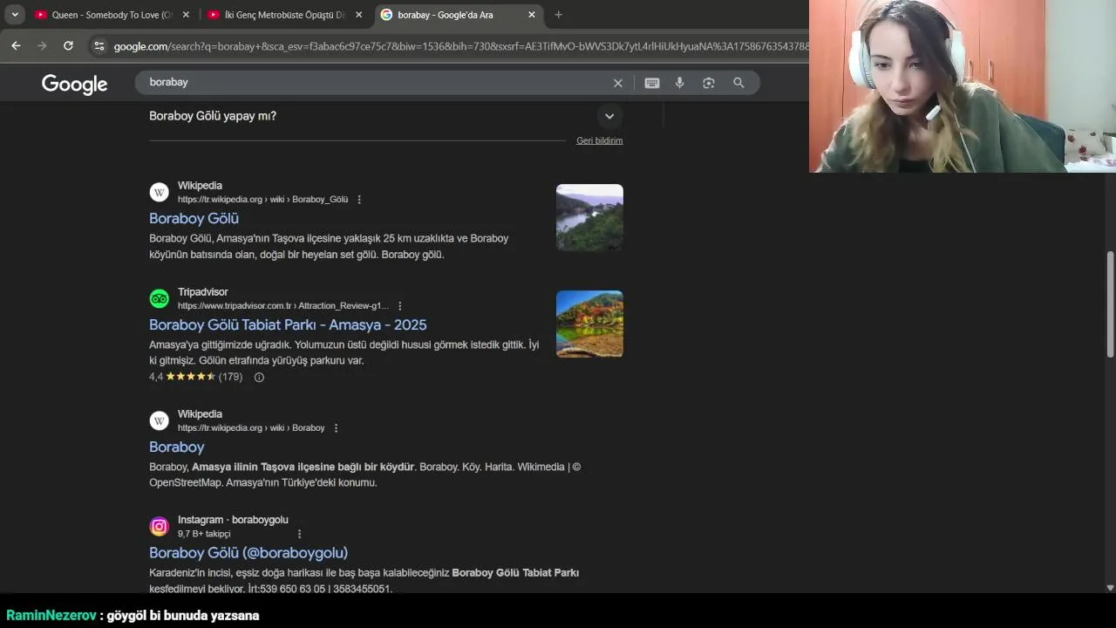Click the tripadvisor.com.tr Attraction_Review URL text
1116x628 pixels.
click(x=283, y=306)
